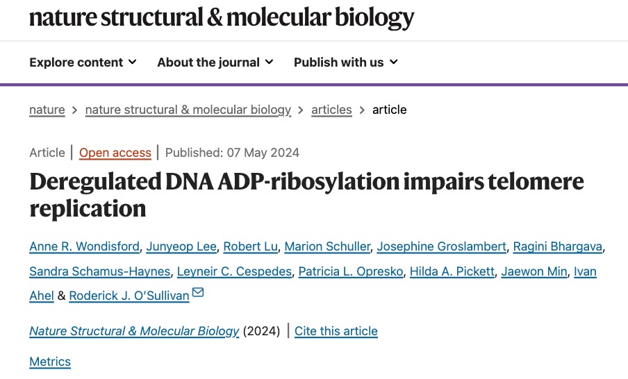628x379 pixels.
Task: Click the corresponding author envelope icon
Action: tap(198, 294)
